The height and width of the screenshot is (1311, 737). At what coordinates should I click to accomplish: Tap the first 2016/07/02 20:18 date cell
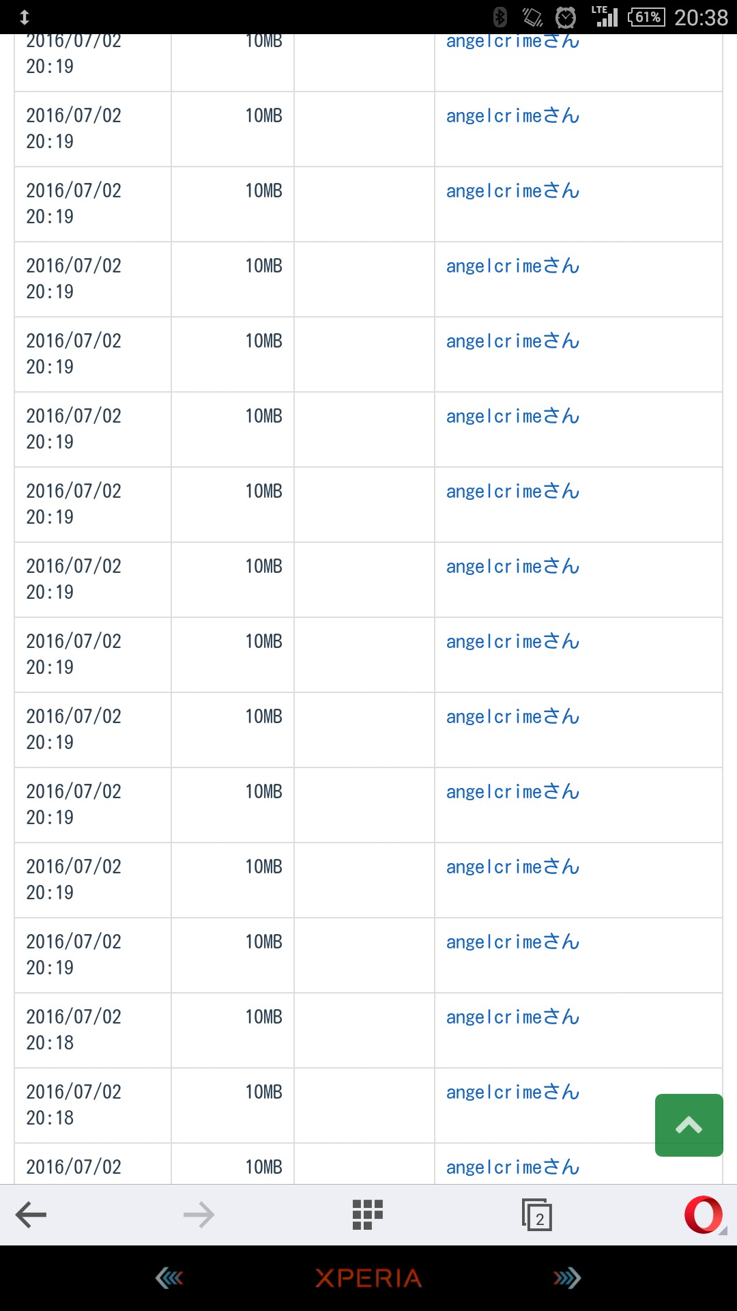[x=74, y=1030]
